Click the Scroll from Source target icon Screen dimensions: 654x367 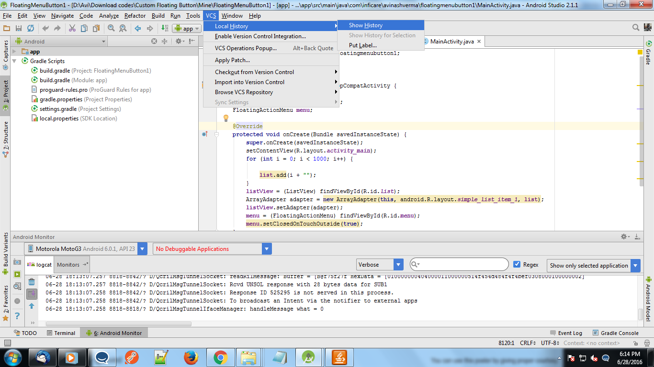pos(154,42)
